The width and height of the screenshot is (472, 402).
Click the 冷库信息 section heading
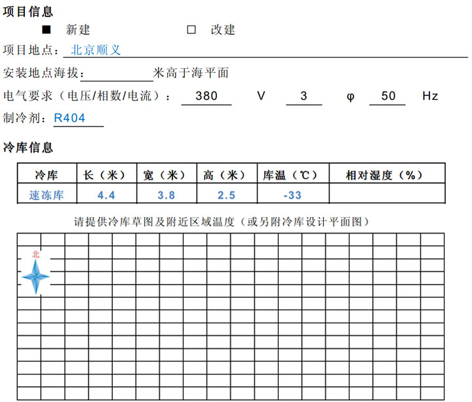(x=29, y=147)
